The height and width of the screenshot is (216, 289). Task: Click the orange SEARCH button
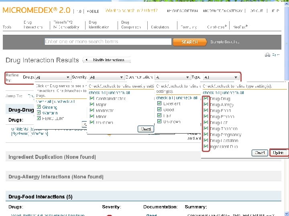pyautogui.click(x=189, y=42)
